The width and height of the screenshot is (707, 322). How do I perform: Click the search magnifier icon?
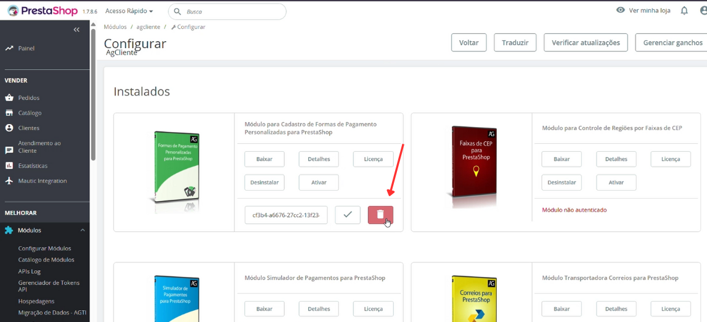178,11
